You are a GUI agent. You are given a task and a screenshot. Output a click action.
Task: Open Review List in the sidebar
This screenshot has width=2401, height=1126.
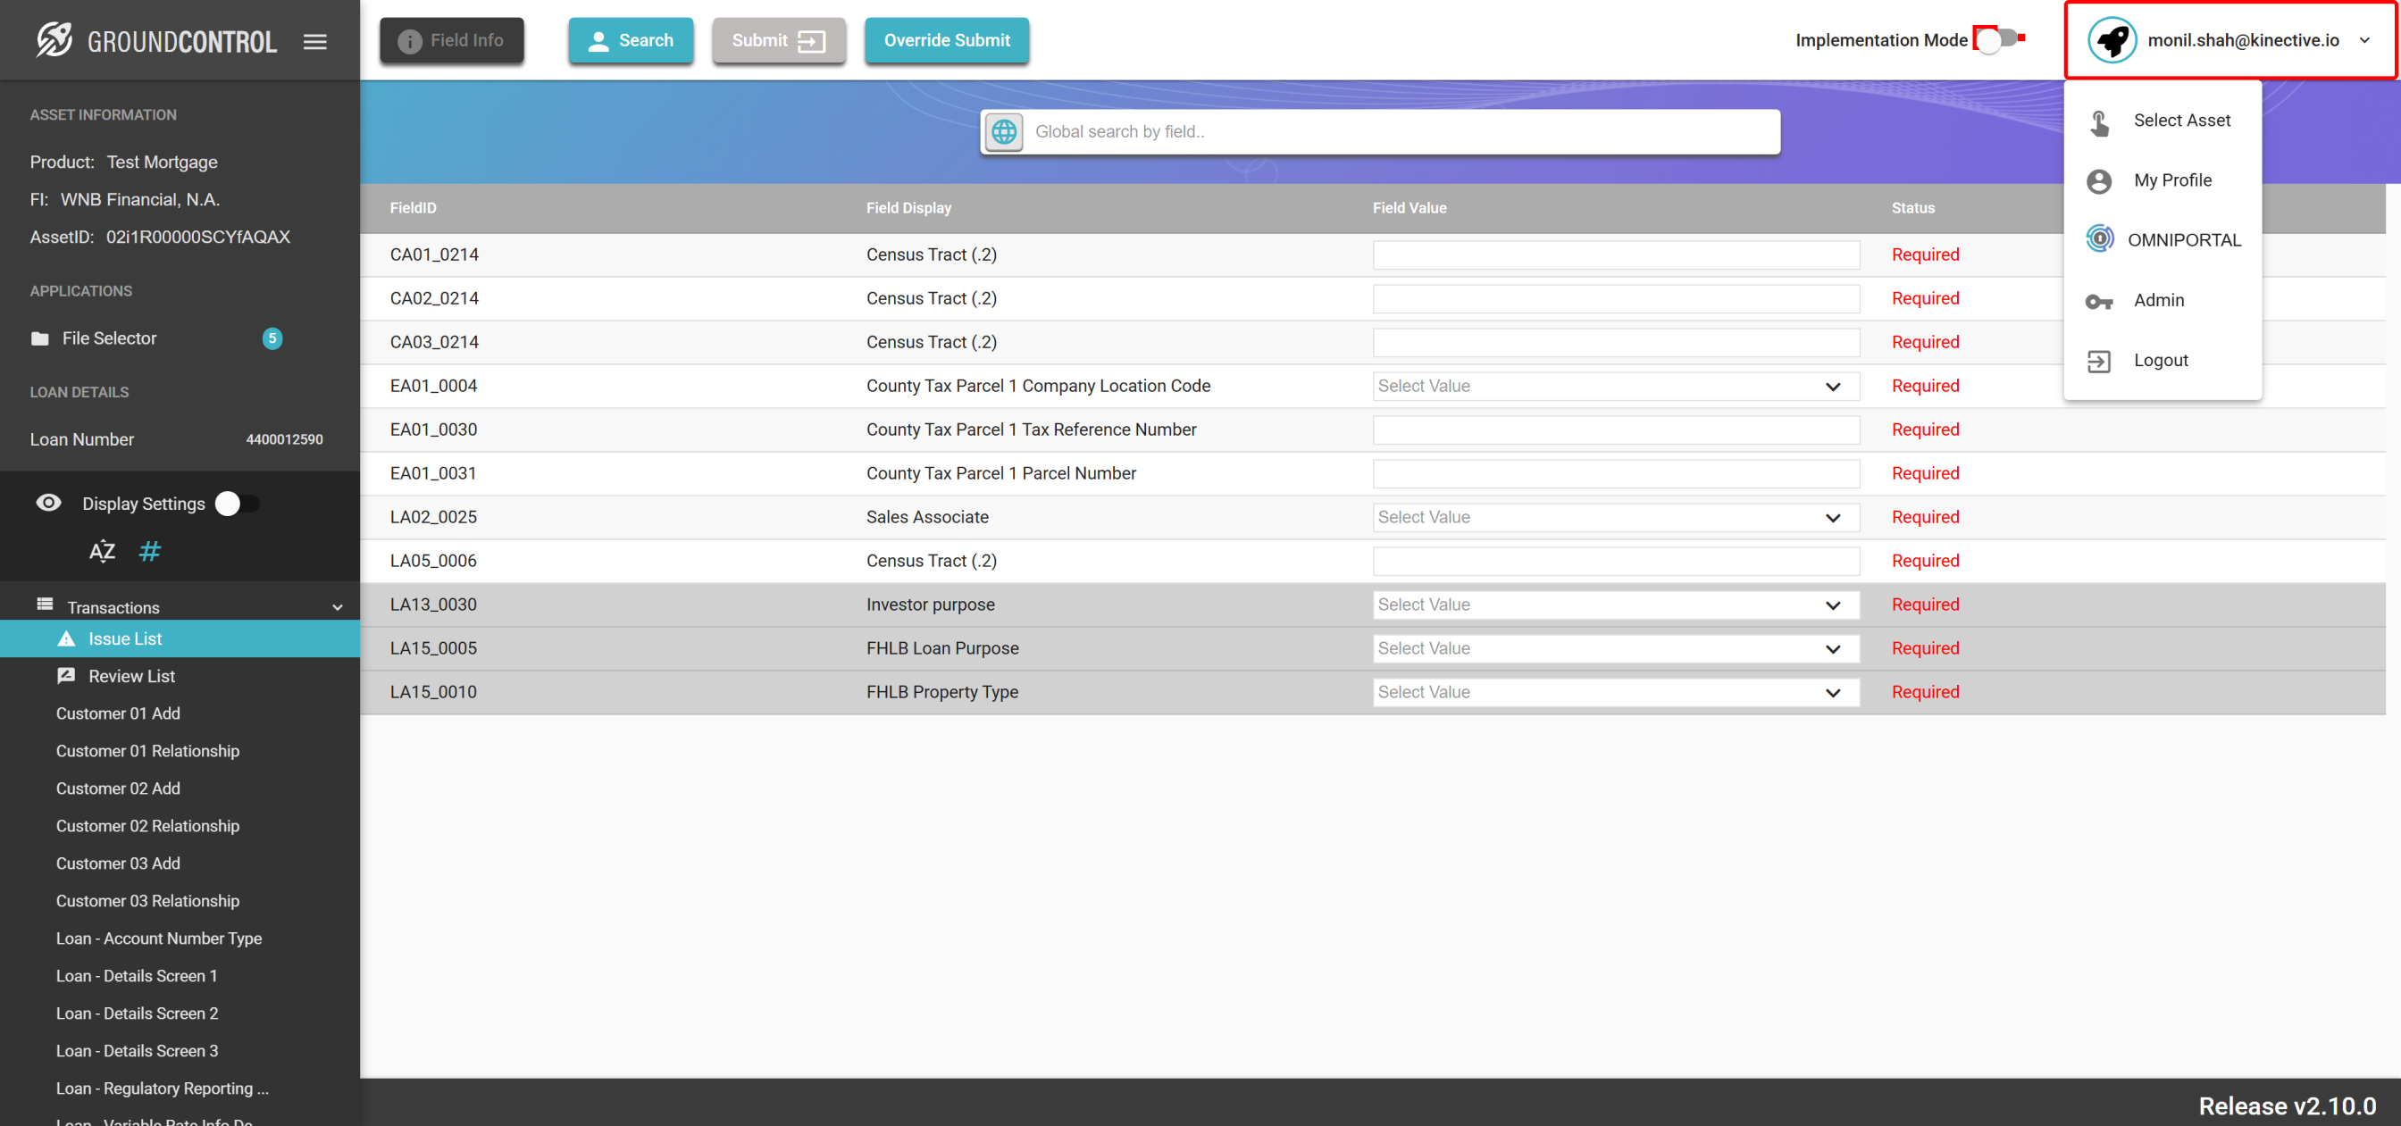pos(131,676)
